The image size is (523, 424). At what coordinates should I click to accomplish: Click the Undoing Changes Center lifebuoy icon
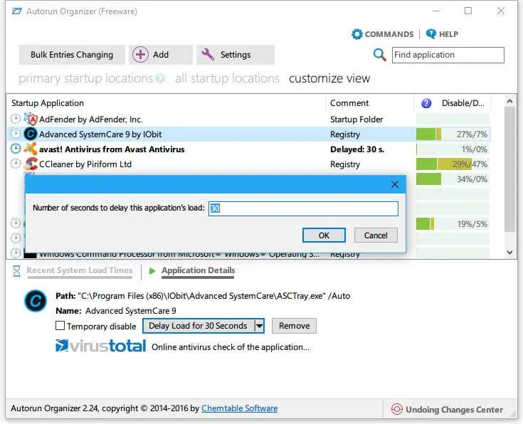coord(396,409)
